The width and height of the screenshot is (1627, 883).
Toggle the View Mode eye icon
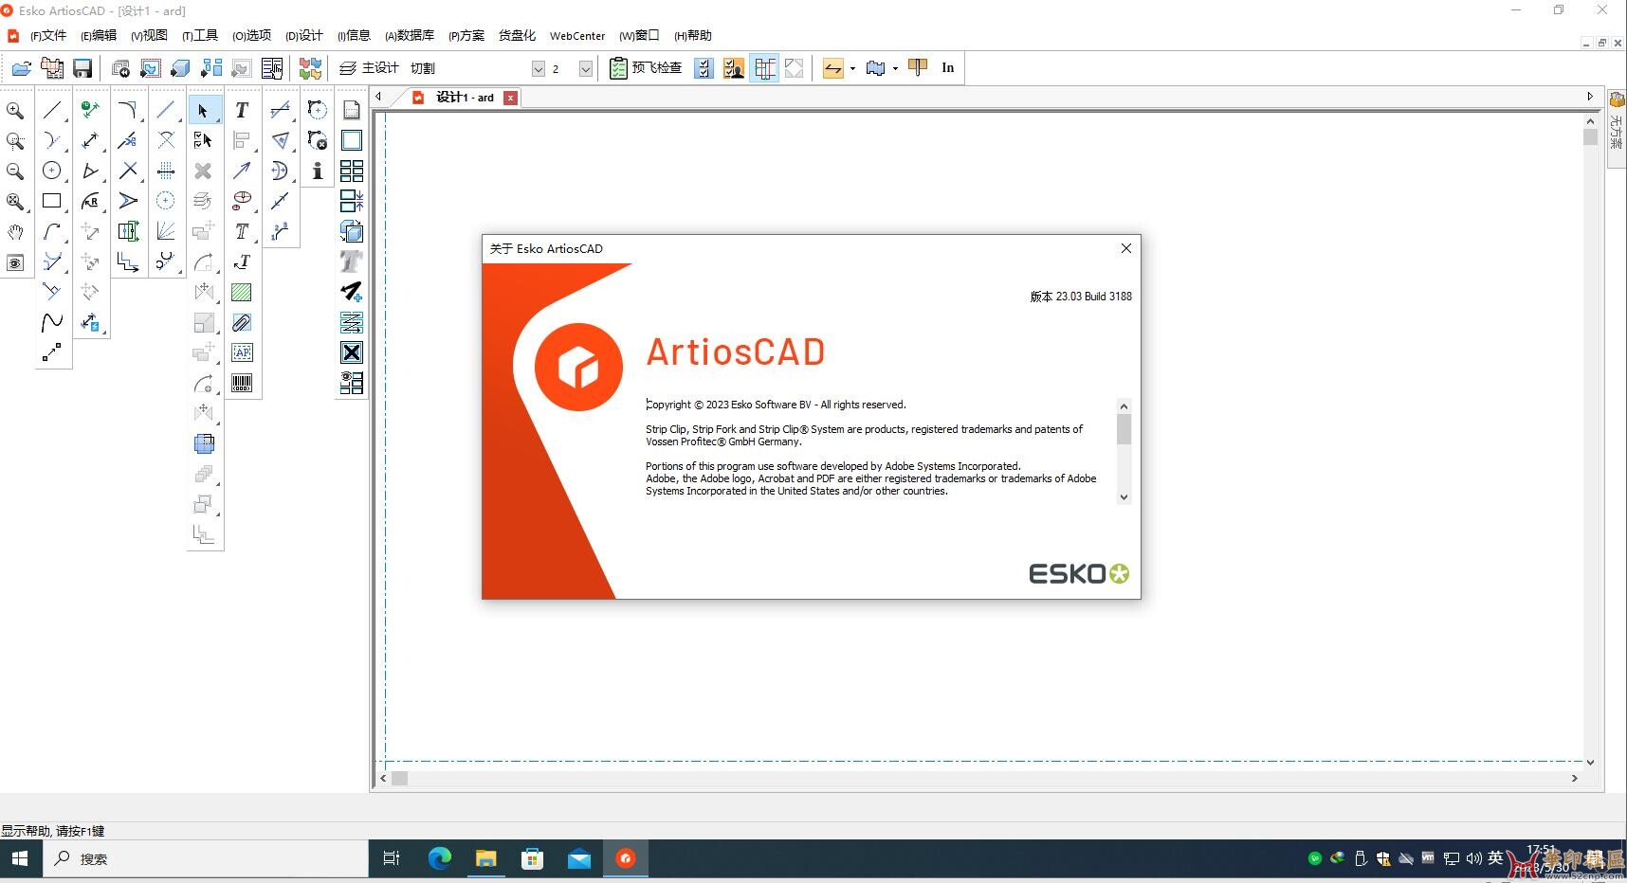click(x=15, y=262)
